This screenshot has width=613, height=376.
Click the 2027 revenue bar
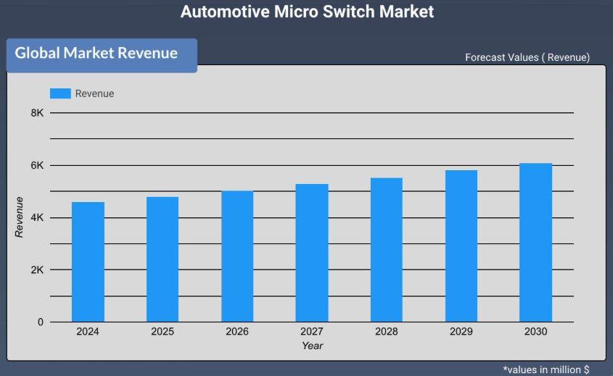tap(312, 253)
